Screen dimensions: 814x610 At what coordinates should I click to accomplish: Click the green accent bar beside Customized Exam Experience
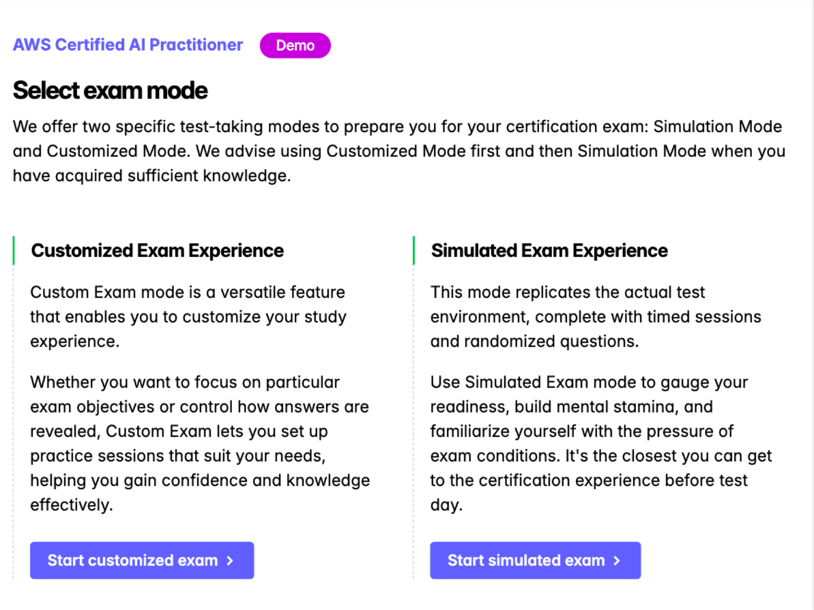pyautogui.click(x=14, y=250)
